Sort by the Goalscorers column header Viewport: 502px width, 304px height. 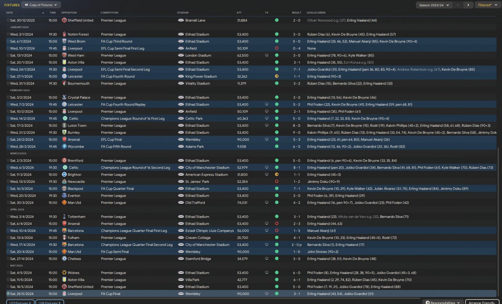point(316,13)
